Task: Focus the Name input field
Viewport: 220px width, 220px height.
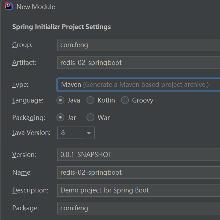Action: (x=138, y=173)
